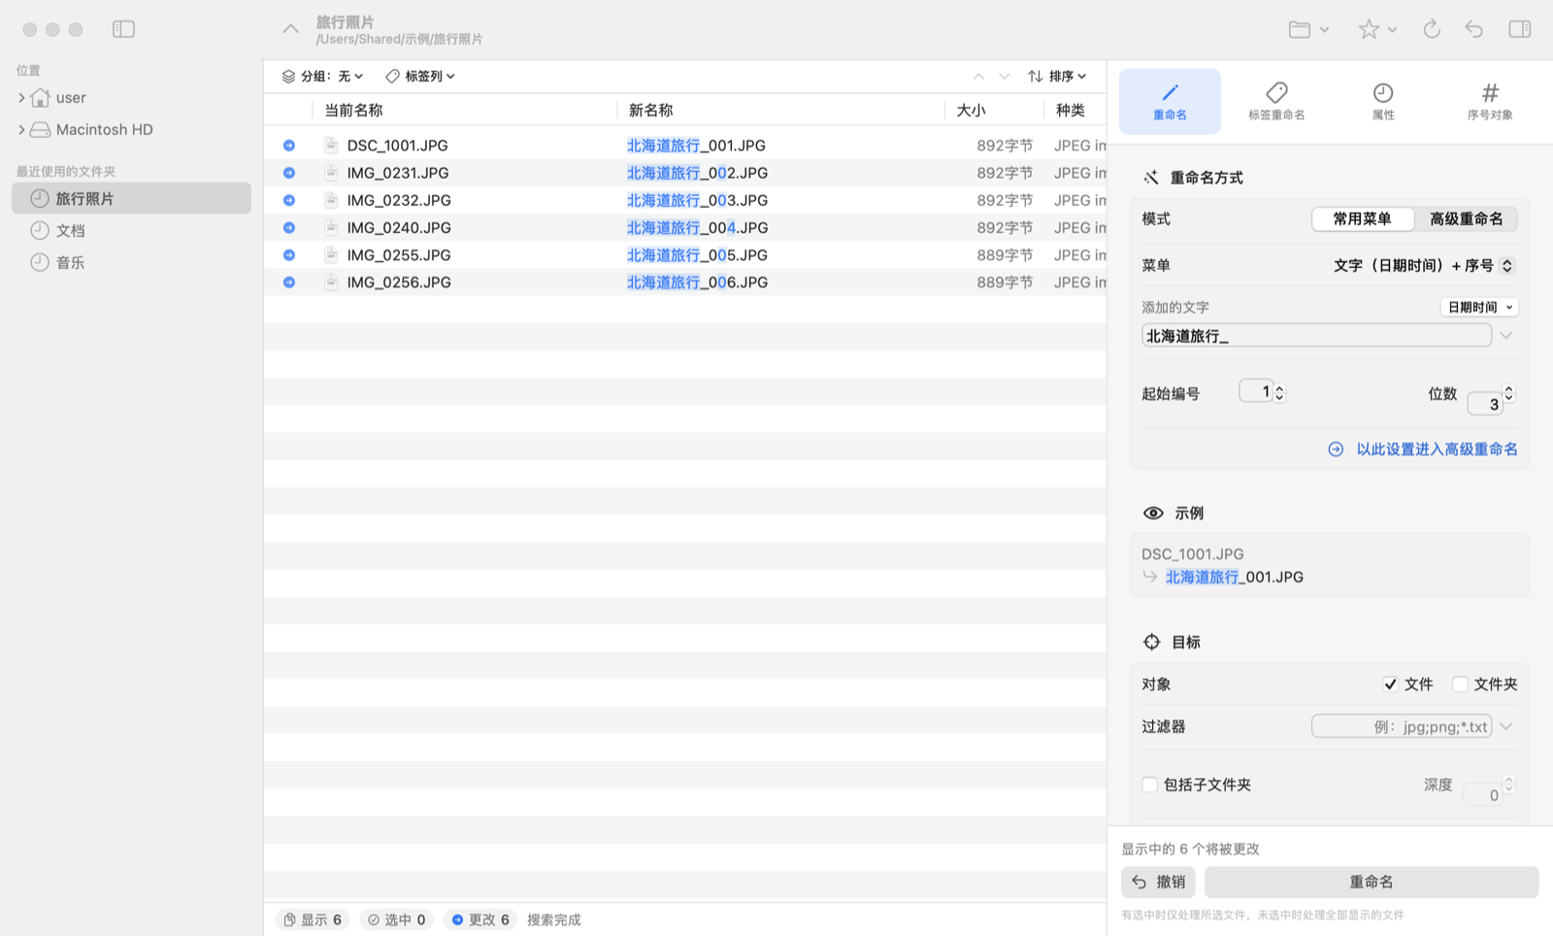Toggle the 文件夹 checkbox
This screenshot has height=936, width=1553.
pos(1460,685)
